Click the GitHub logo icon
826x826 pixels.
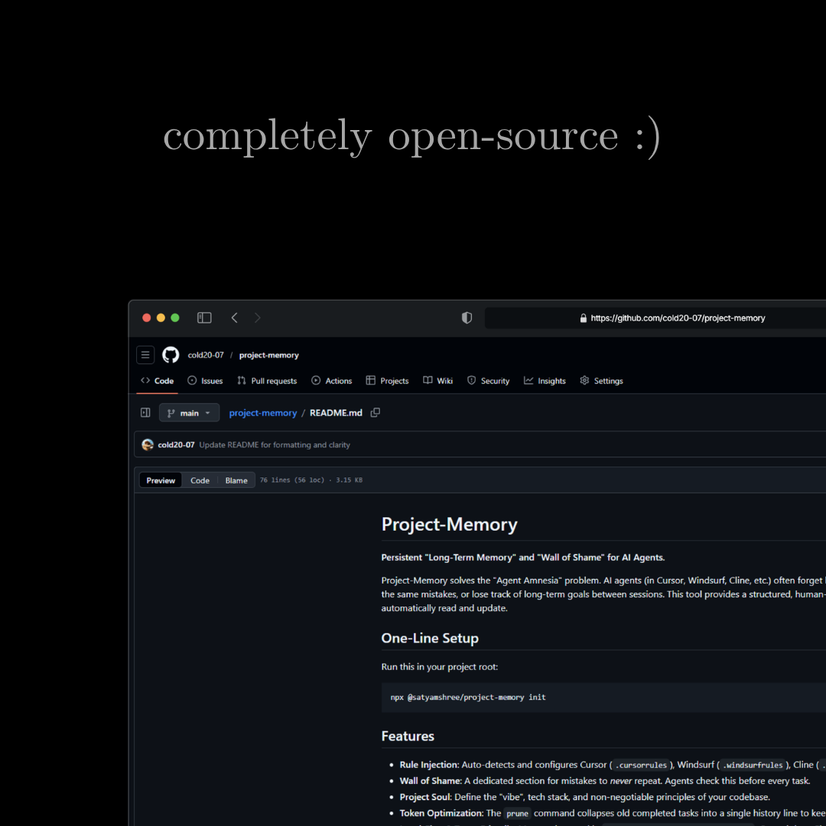click(x=171, y=355)
